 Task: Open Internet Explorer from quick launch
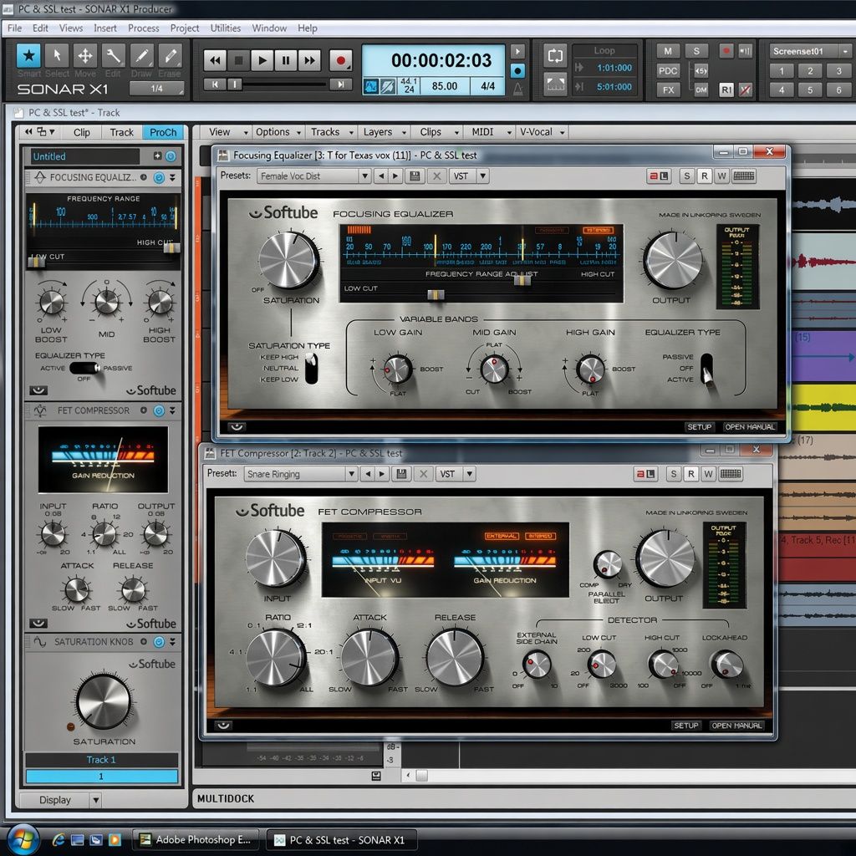pos(59,839)
